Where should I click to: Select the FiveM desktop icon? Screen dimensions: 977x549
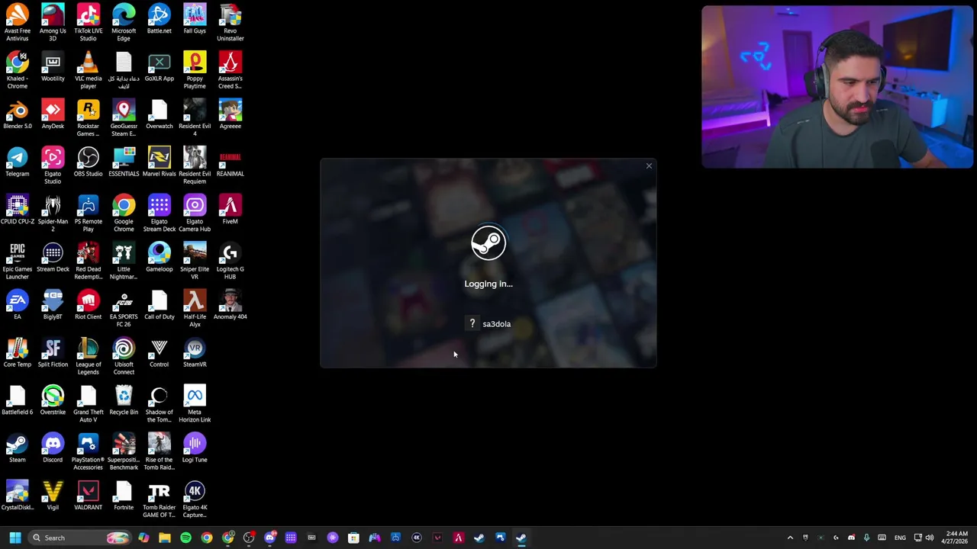pyautogui.click(x=230, y=210)
